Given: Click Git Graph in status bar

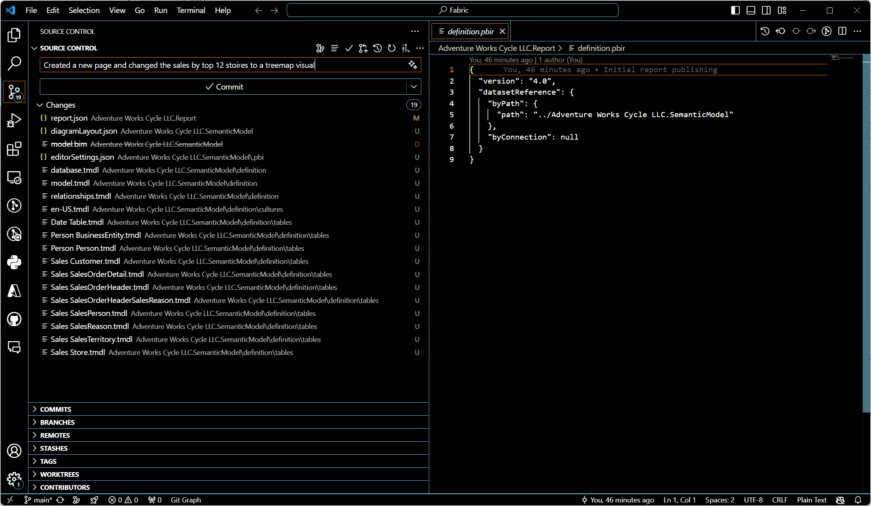Looking at the screenshot, I should pyautogui.click(x=186, y=500).
